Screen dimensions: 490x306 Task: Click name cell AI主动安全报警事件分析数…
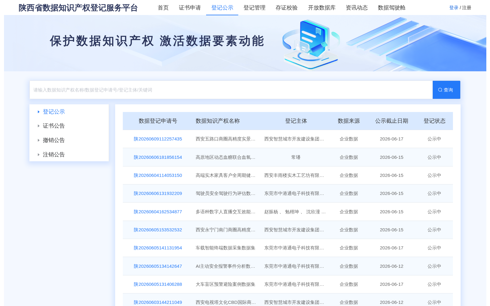[225, 266]
